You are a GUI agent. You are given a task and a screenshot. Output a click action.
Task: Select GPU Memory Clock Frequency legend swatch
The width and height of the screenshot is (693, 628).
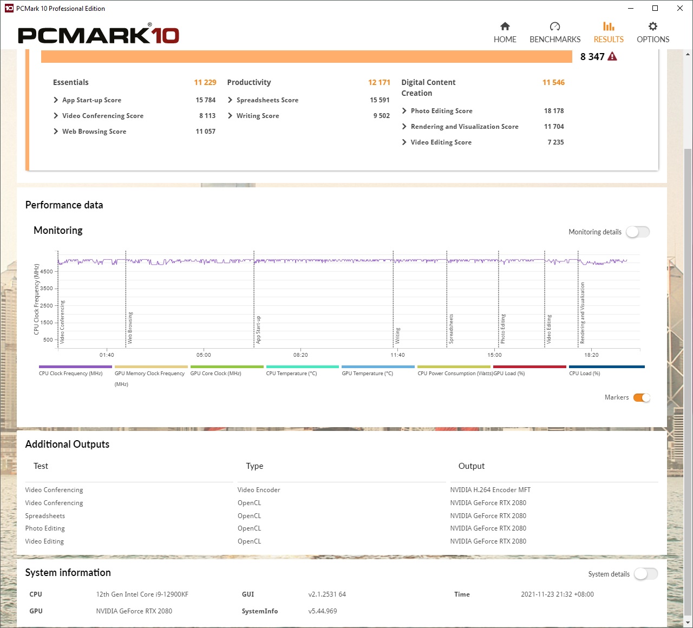pos(151,367)
